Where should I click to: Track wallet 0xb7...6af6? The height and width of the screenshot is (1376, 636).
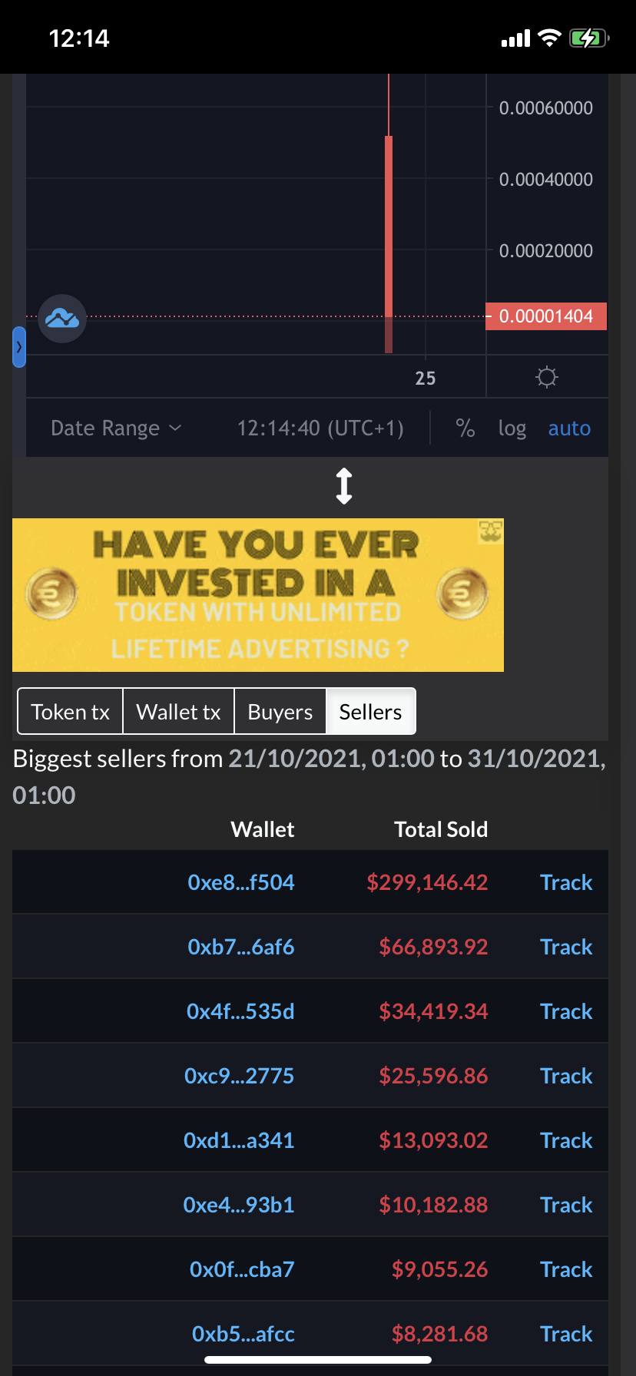[x=566, y=947]
